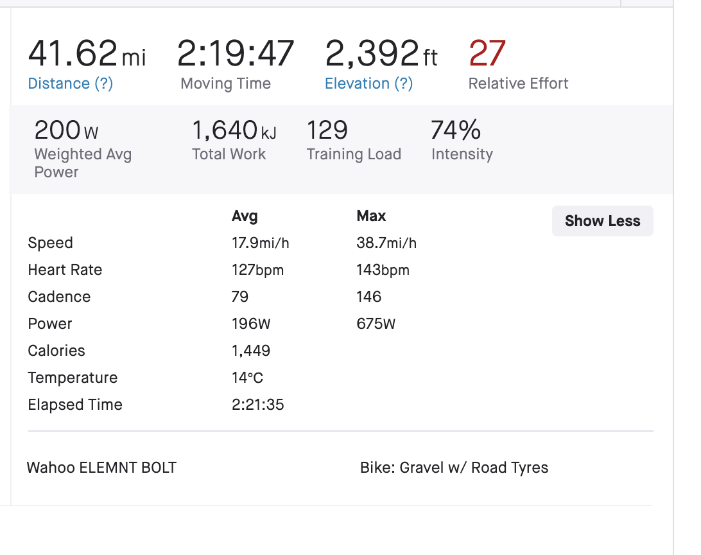Click the 41.62 mi distance value

click(x=87, y=54)
